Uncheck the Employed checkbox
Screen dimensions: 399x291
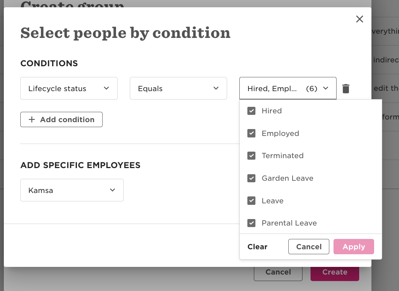(x=252, y=133)
